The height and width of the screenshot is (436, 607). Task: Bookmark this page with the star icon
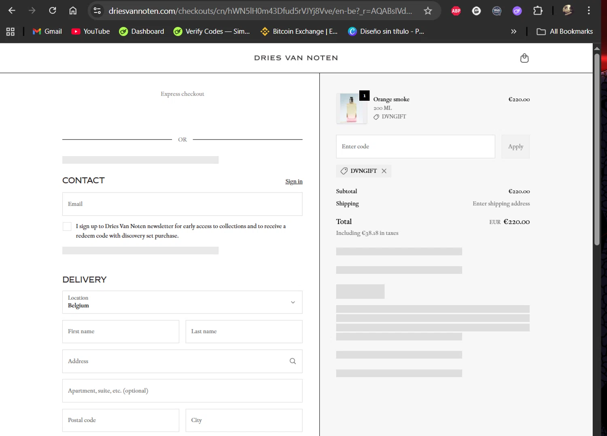(x=428, y=11)
